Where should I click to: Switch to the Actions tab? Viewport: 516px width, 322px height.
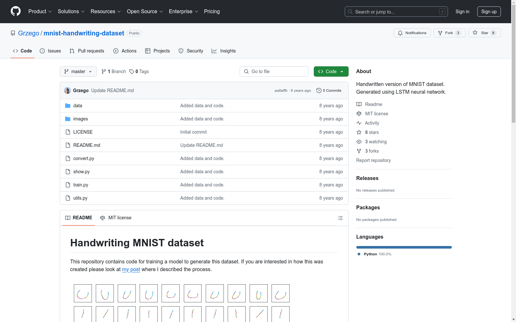click(125, 51)
